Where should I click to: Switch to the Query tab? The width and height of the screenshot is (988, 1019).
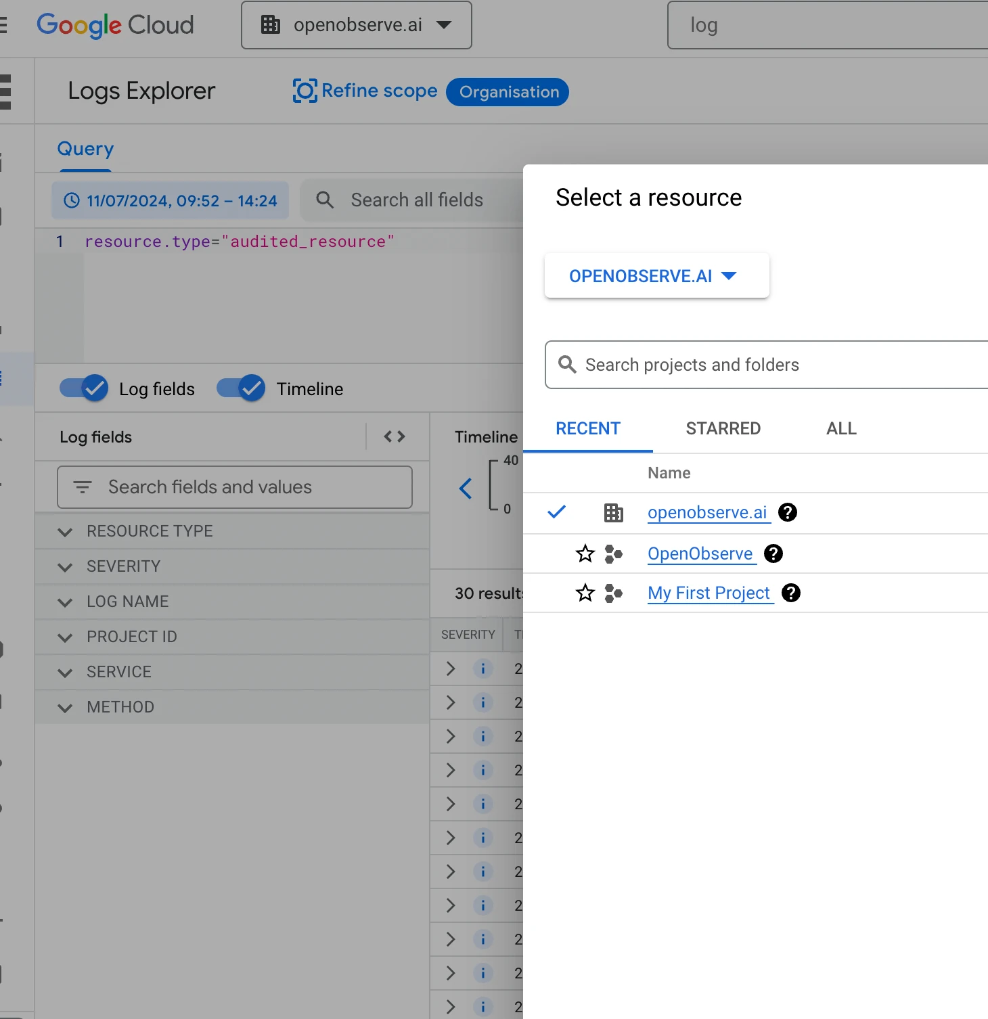pos(85,149)
